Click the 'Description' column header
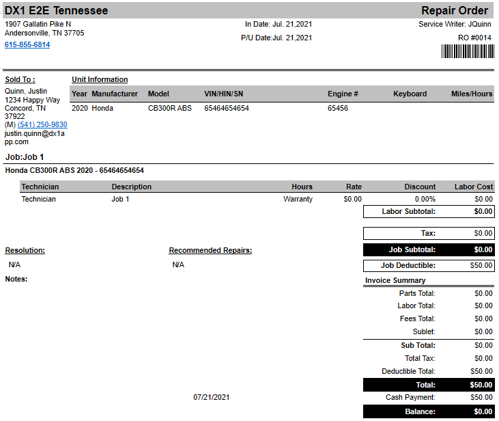Screen dimensions: 499x421 pyautogui.click(x=132, y=187)
